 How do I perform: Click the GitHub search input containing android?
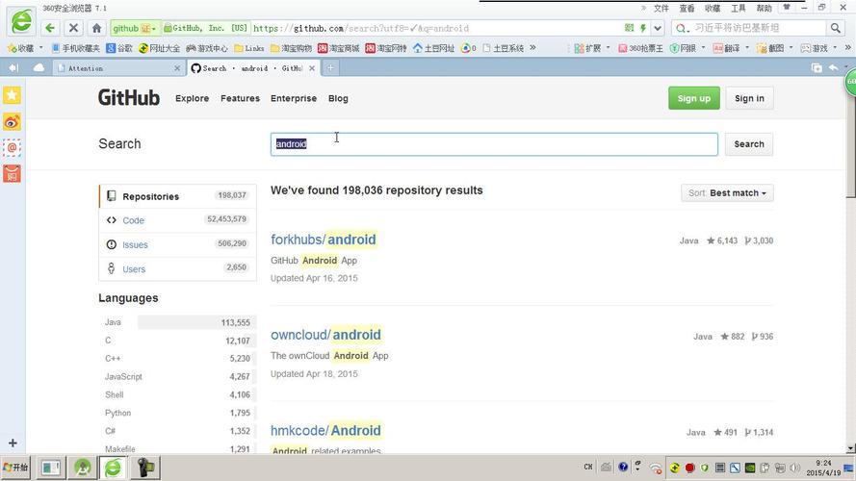coord(494,144)
